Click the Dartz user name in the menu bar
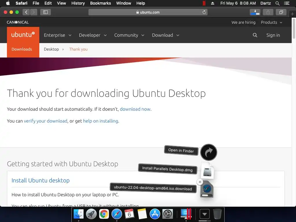This screenshot has height=222, width=296. (265, 3)
